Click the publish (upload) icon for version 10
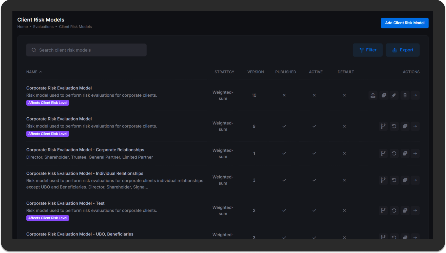Image resolution: width=446 pixels, height=253 pixels. (373, 95)
